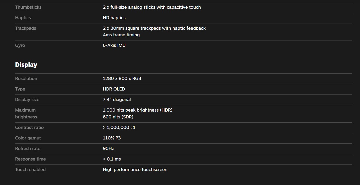
Task: Select the "6-Axis IMU" value
Action: (x=114, y=45)
